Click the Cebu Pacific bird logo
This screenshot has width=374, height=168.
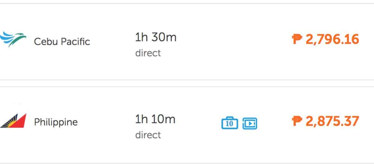coord(12,40)
